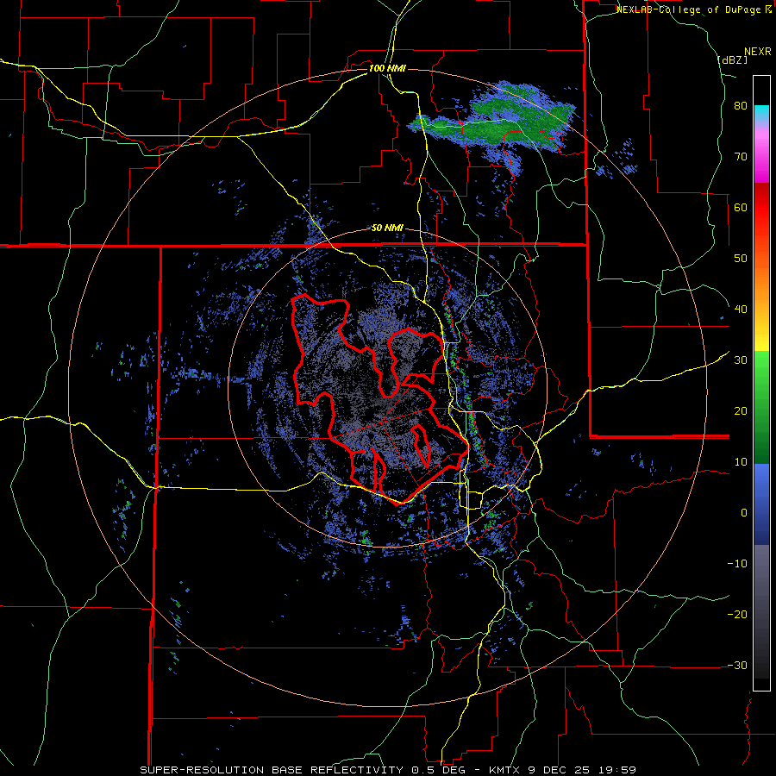Click the 30 value on the dBZ scale
The image size is (776, 776).
741,360
